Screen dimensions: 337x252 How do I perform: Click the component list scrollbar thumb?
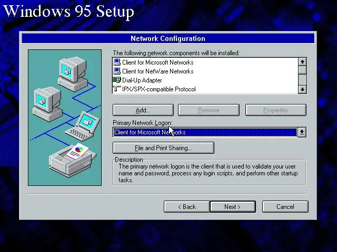[x=302, y=70]
